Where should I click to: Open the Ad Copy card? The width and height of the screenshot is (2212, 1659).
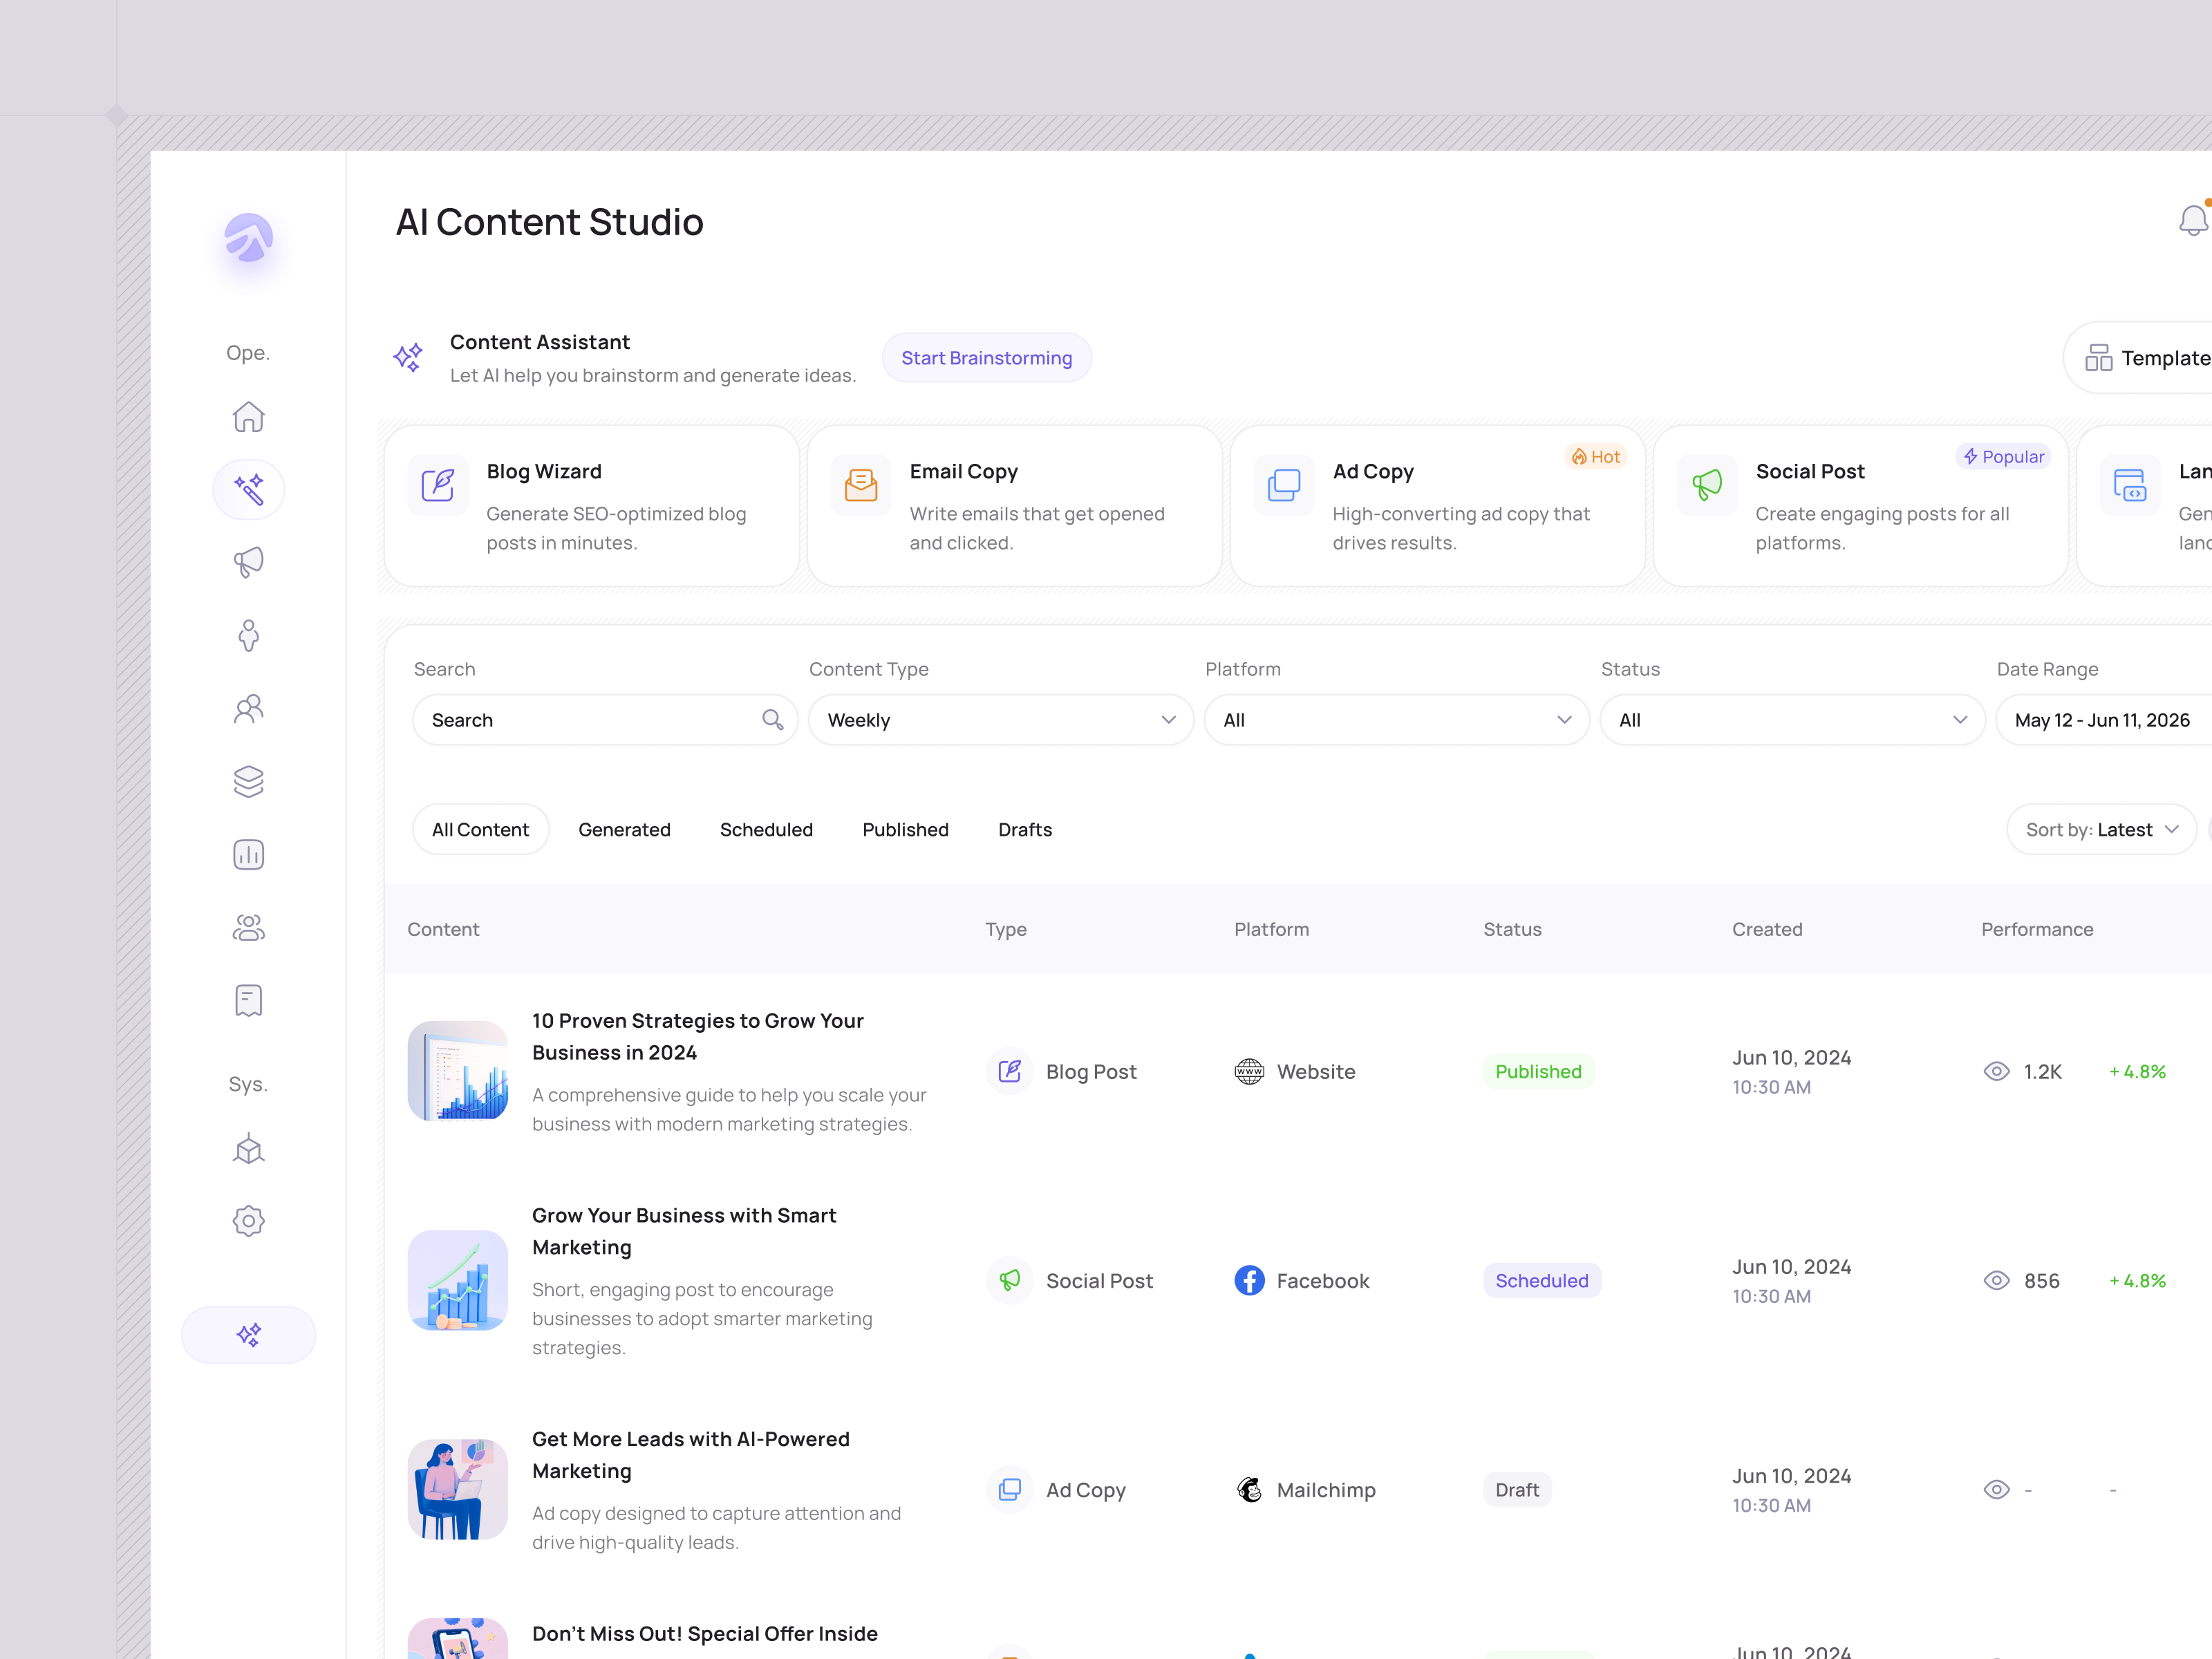coord(1437,506)
